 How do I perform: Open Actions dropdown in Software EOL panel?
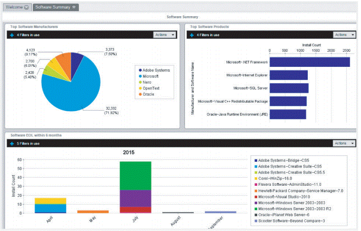(x=344, y=143)
